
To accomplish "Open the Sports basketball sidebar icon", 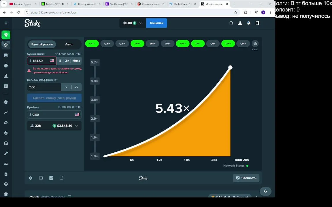I will click(6, 45).
